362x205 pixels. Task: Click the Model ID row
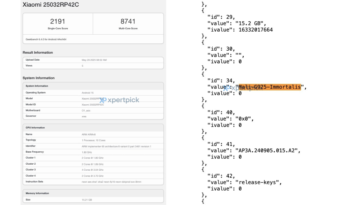tap(93, 104)
